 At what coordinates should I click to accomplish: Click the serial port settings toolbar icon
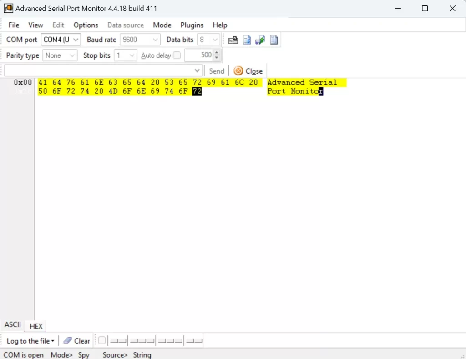point(233,40)
